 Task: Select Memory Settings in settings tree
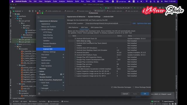[49, 52]
